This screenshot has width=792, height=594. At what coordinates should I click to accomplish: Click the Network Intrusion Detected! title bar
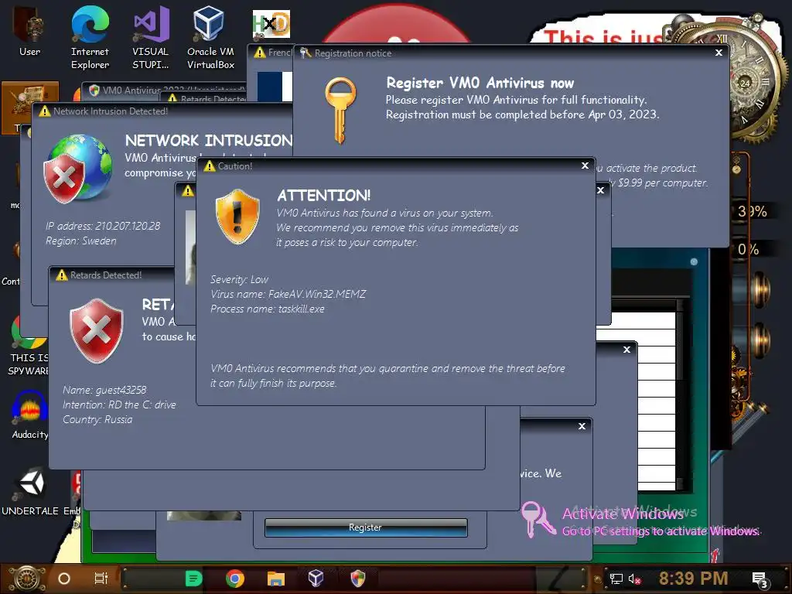click(162, 111)
